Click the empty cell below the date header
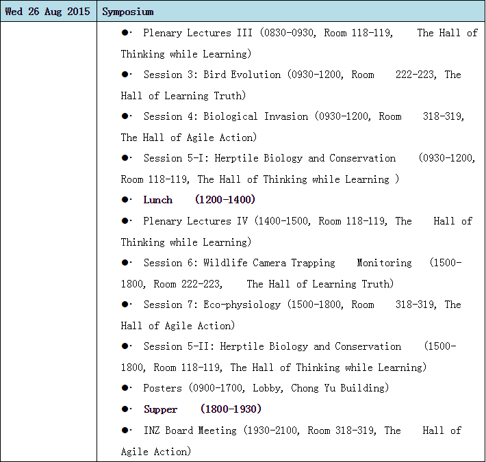This screenshot has width=486, height=462. (x=48, y=240)
